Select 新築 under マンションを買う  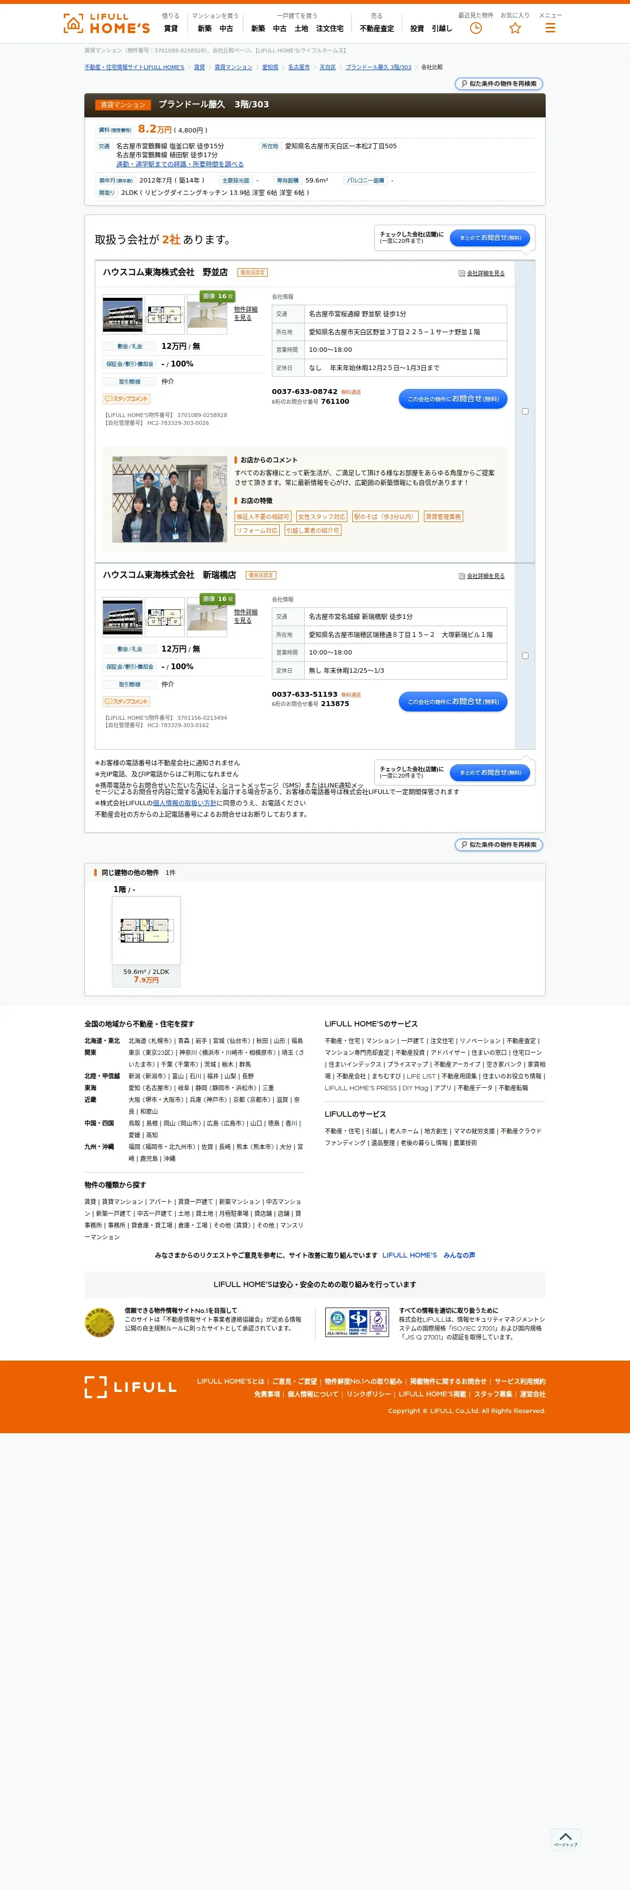(205, 28)
